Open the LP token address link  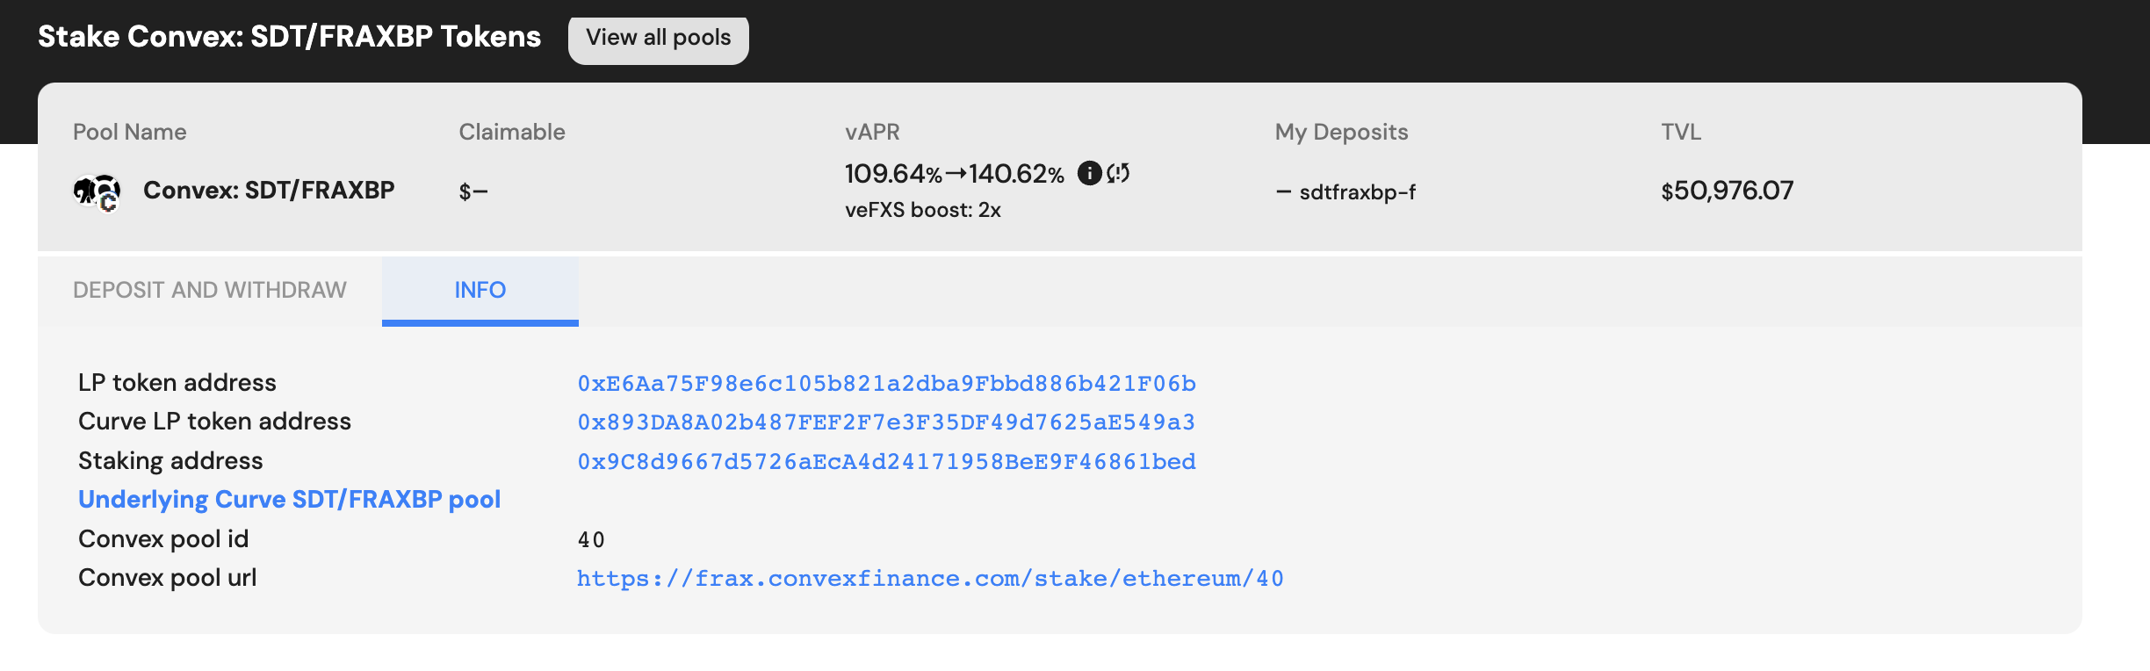point(886,384)
